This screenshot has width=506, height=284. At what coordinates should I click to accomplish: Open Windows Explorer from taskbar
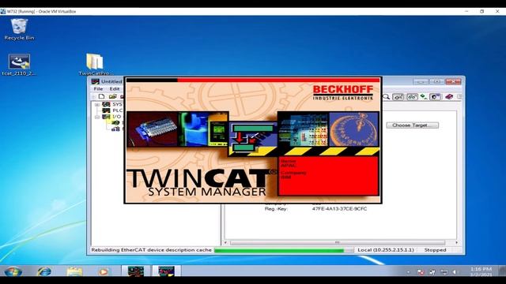tap(74, 271)
